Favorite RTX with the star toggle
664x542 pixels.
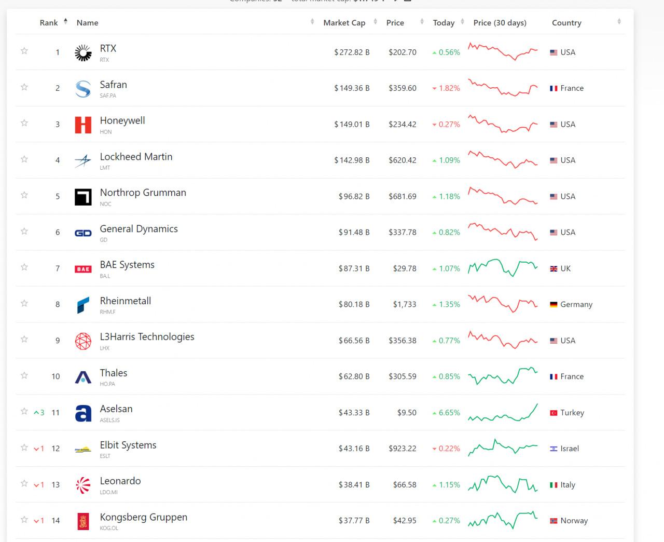24,51
